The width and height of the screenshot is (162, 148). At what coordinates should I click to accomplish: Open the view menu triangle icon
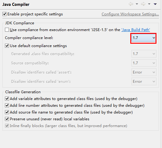(155, 4)
